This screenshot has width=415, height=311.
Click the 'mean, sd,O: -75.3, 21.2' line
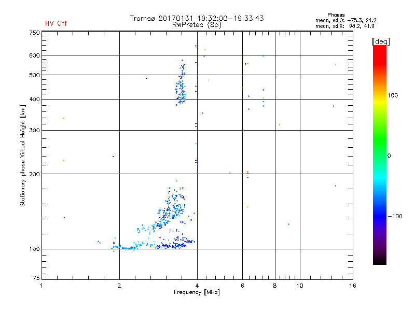[x=345, y=20]
